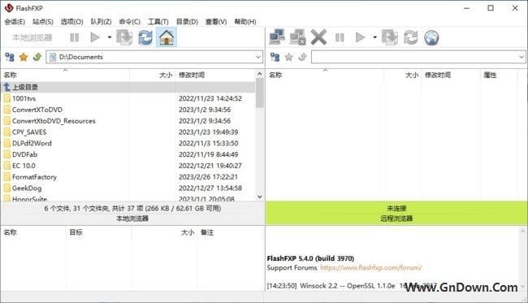Viewport: 528px width, 303px height.
Task: Select the ConvertXtoDVD_Resources folder
Action: click(128, 121)
